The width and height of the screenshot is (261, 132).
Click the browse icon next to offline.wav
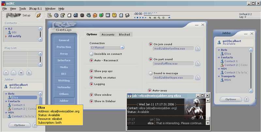point(198,64)
